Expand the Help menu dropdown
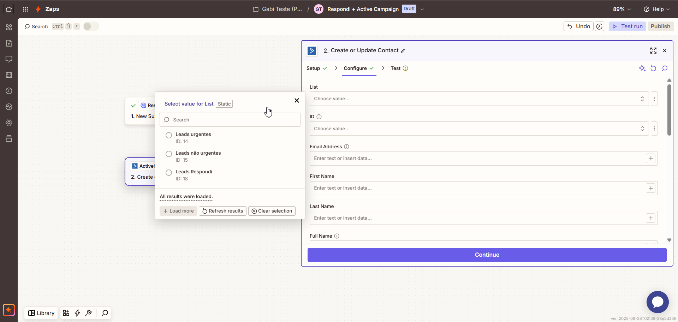The image size is (678, 322). tap(657, 9)
